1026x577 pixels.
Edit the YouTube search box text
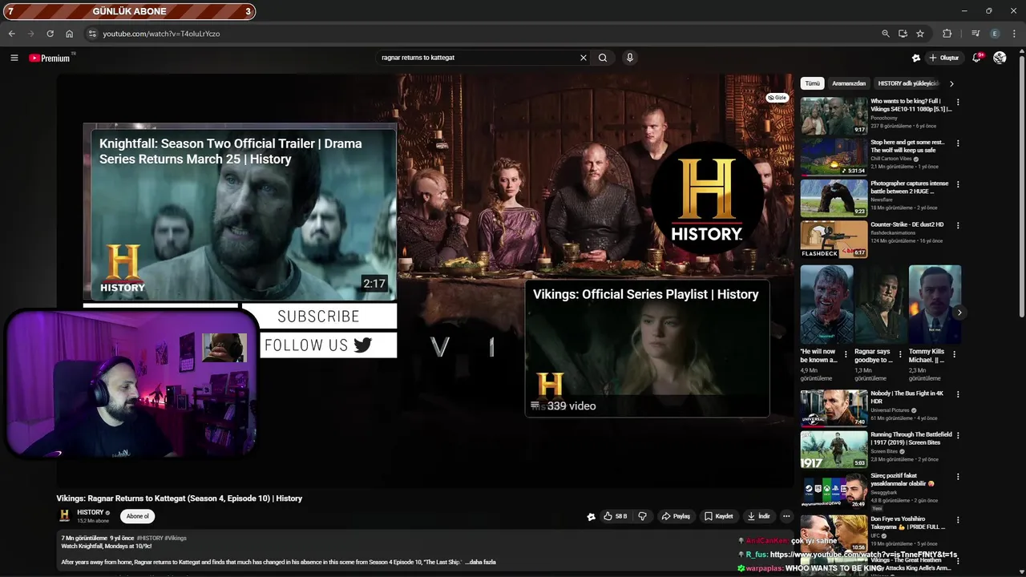click(477, 58)
